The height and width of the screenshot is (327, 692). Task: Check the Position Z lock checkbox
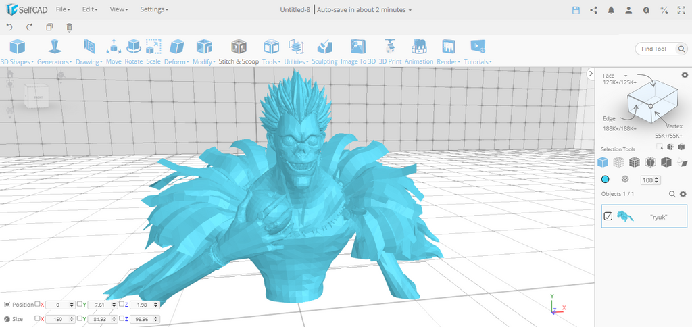(122, 304)
